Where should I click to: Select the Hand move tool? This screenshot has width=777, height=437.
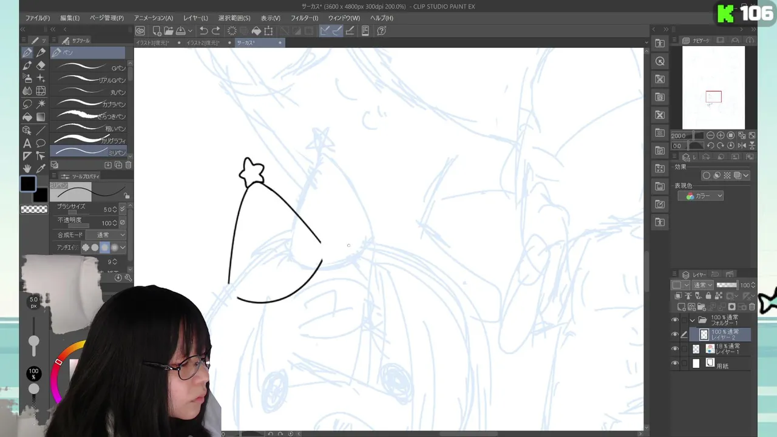pyautogui.click(x=27, y=169)
